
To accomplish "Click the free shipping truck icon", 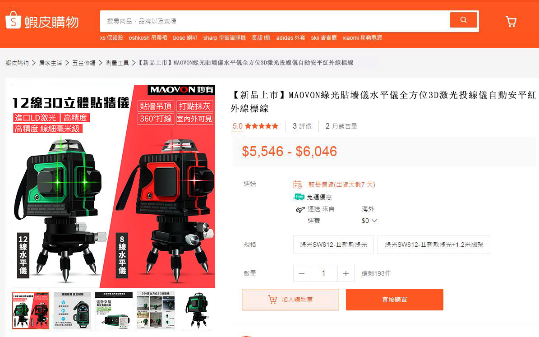I will tap(299, 197).
